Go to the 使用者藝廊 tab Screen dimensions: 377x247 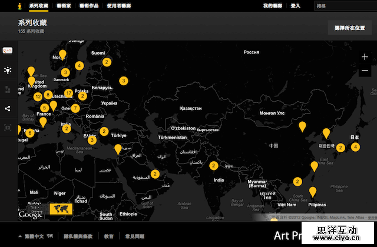[120, 6]
